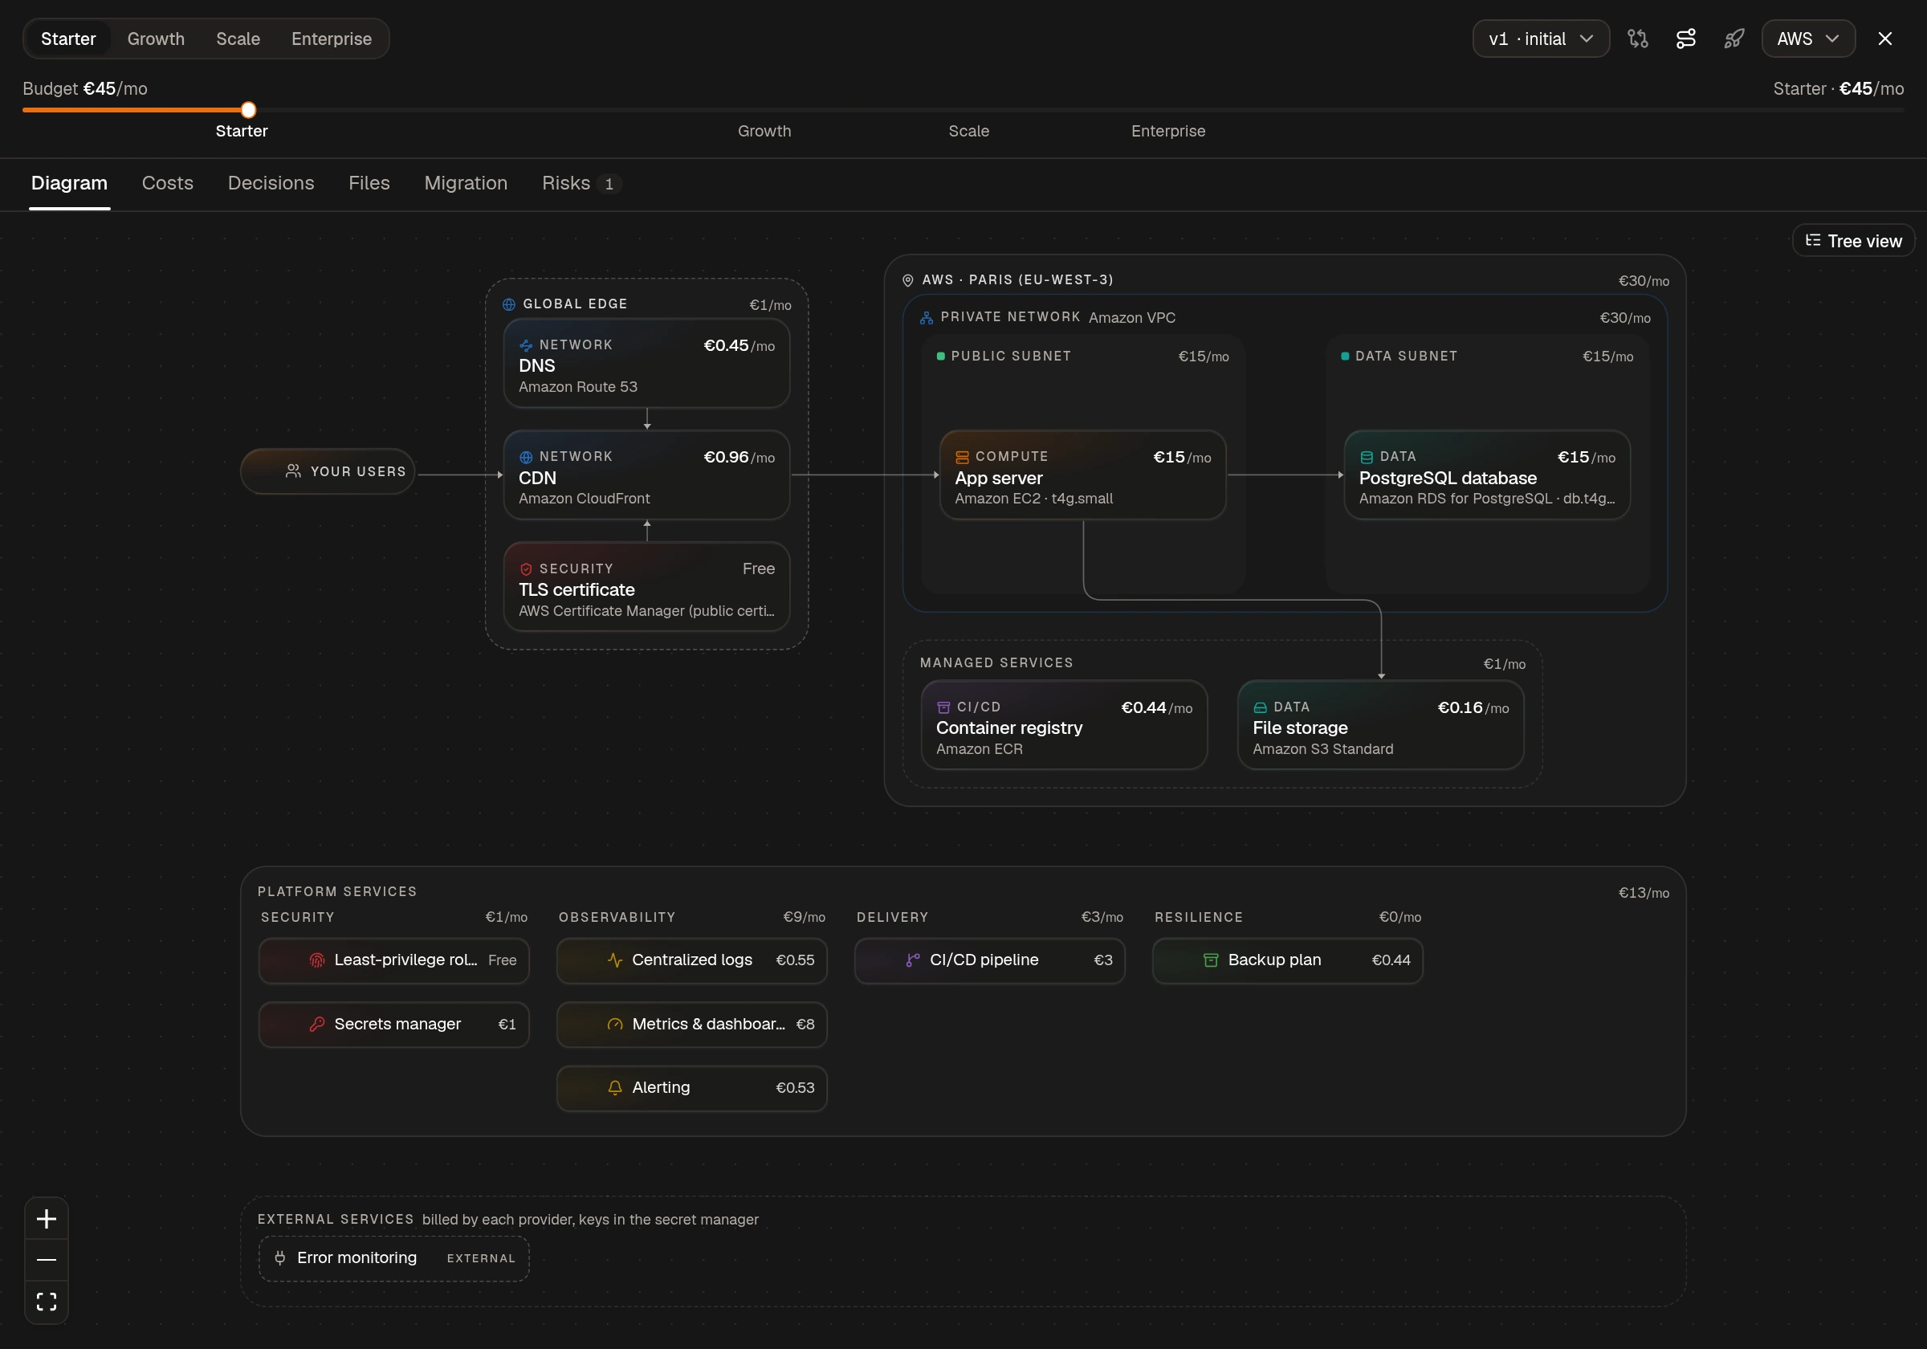Switch to the Scale tier
This screenshot has width=1927, height=1349.
pos(238,39)
